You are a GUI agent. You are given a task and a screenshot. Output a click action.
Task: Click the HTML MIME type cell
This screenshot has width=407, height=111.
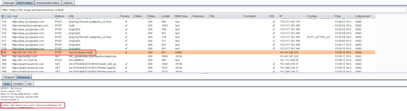coord(179,52)
